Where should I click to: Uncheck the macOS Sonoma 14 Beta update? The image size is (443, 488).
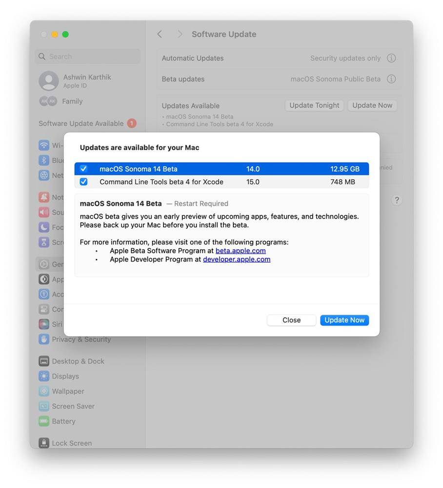pos(83,168)
